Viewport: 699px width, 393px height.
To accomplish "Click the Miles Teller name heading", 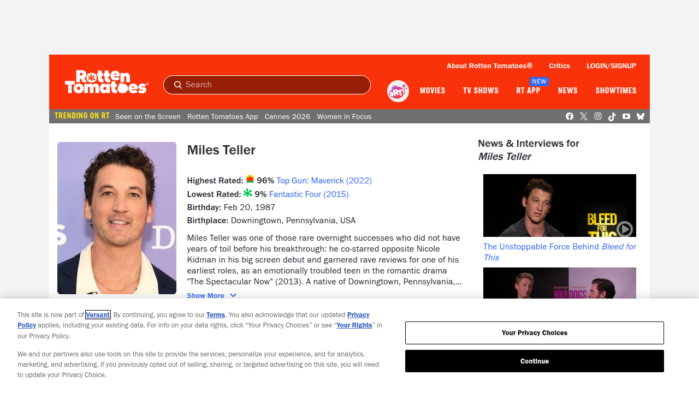I will 221,150.
